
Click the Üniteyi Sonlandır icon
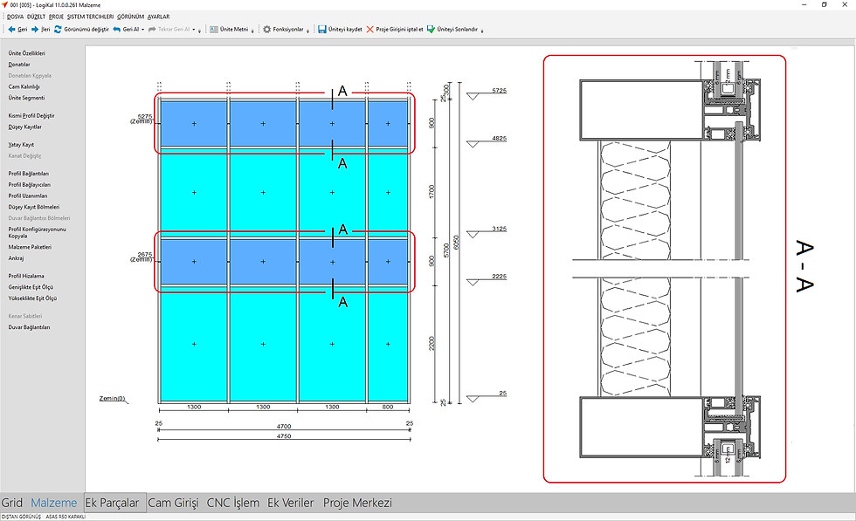tap(431, 30)
